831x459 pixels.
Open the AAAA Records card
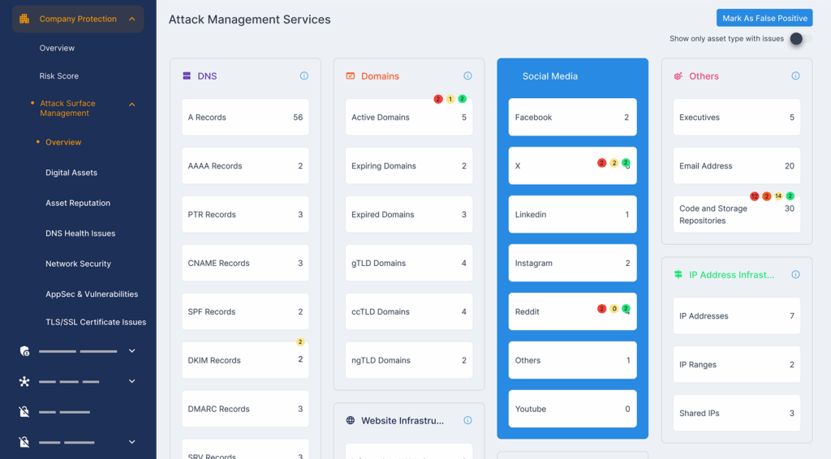[x=245, y=165]
